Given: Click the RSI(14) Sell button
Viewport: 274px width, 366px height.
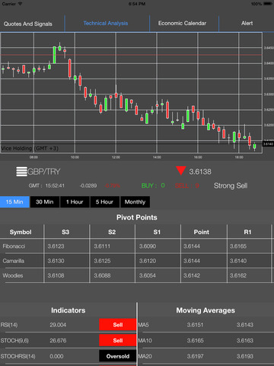Looking at the screenshot, I should [x=118, y=325].
